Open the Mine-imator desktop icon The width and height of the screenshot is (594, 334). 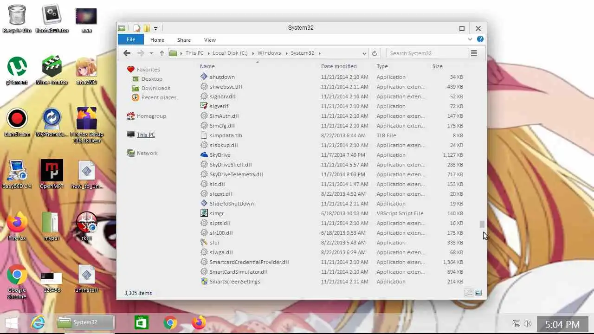click(x=52, y=71)
